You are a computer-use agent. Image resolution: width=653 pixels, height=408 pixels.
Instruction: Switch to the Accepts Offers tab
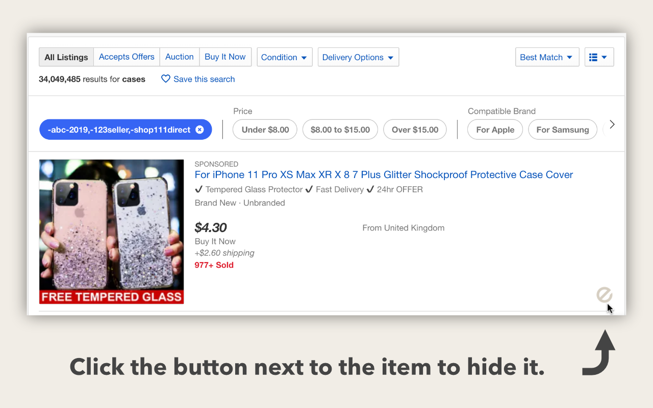pos(127,57)
